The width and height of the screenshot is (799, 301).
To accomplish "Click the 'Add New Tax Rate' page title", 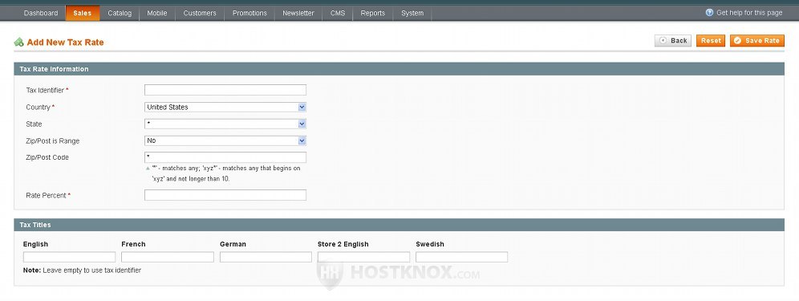I will pos(65,43).
